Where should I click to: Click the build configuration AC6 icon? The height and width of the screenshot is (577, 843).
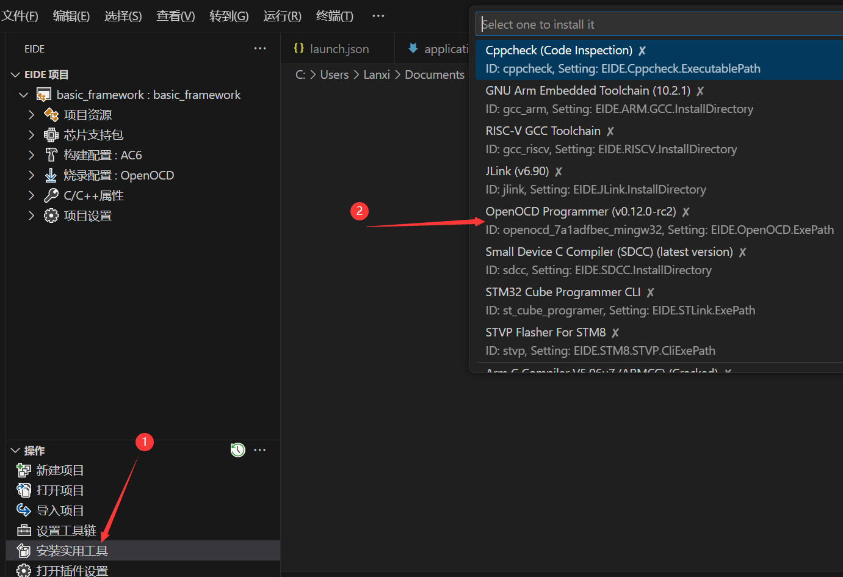click(51, 155)
